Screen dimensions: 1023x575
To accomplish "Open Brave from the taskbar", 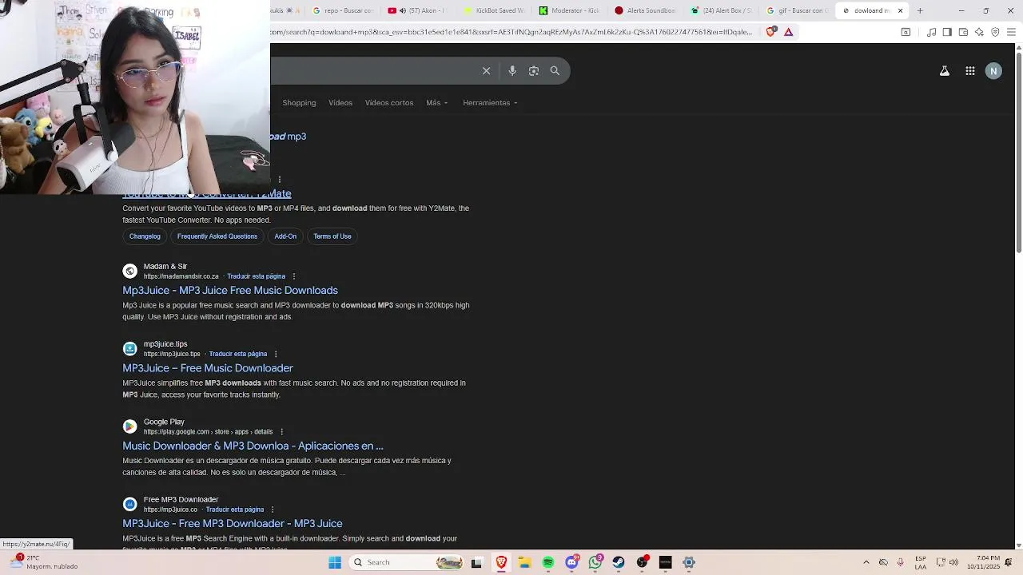I will (x=501, y=562).
